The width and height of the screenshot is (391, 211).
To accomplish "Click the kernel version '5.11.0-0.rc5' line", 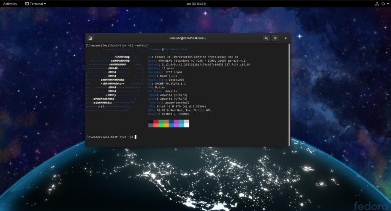I will pos(199,64).
